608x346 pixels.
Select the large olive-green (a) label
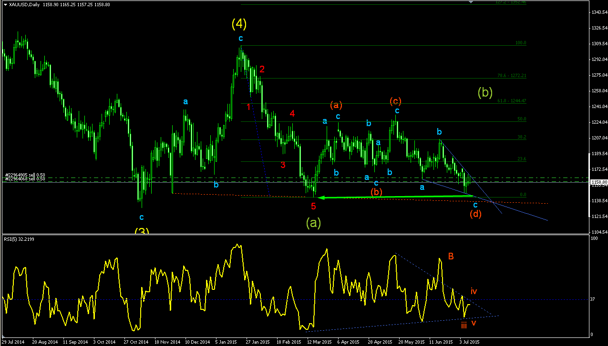coord(313,222)
